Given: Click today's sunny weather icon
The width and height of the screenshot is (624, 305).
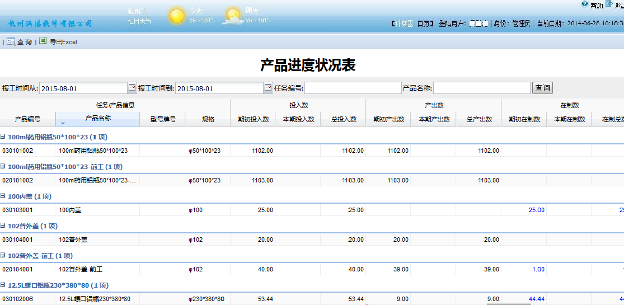Looking at the screenshot, I should (177, 16).
